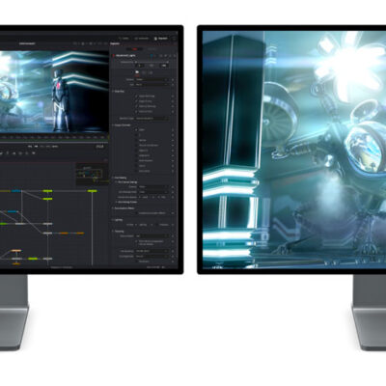Click the viewer image with standing robot

(x=54, y=91)
